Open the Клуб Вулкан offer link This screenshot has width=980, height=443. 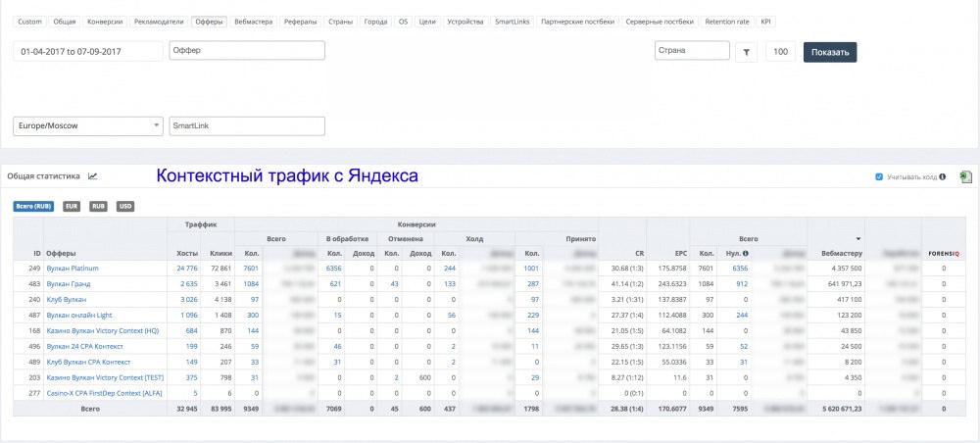(x=67, y=299)
